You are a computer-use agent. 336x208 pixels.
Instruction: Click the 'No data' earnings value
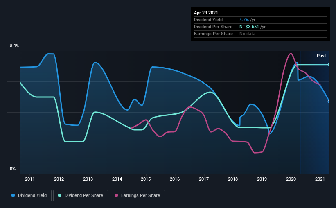[247, 34]
